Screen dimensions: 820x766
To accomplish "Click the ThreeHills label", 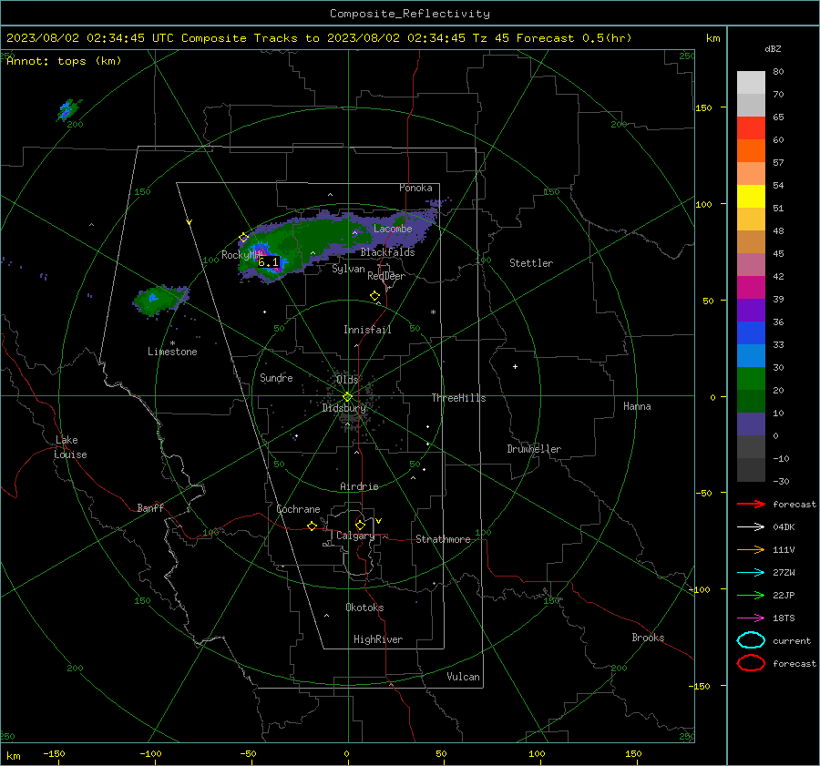I will tap(458, 398).
